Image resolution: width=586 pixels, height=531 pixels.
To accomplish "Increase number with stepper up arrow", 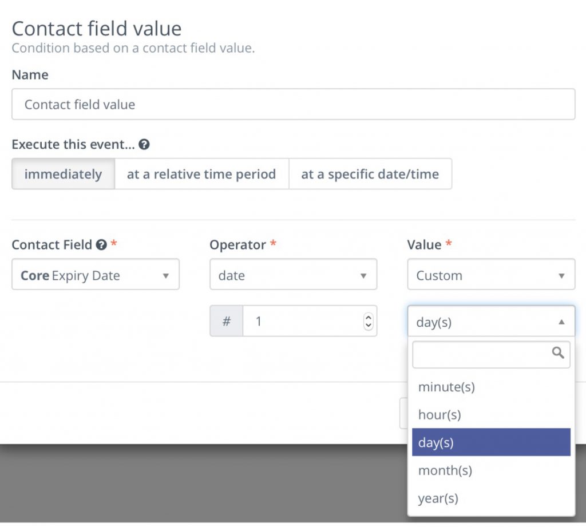I will coord(368,317).
